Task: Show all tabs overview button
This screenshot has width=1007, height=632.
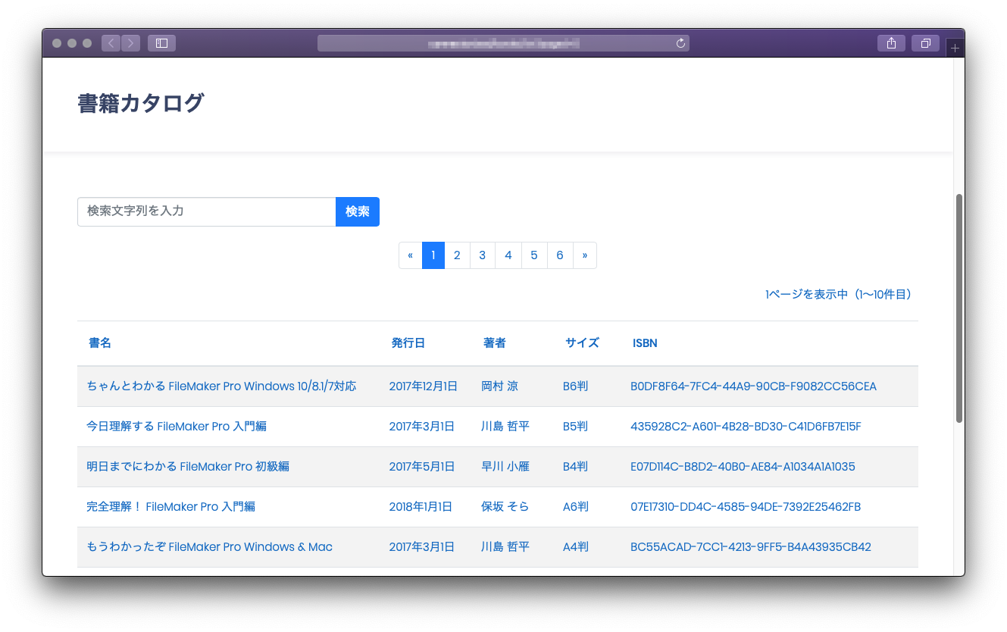Action: (x=925, y=43)
